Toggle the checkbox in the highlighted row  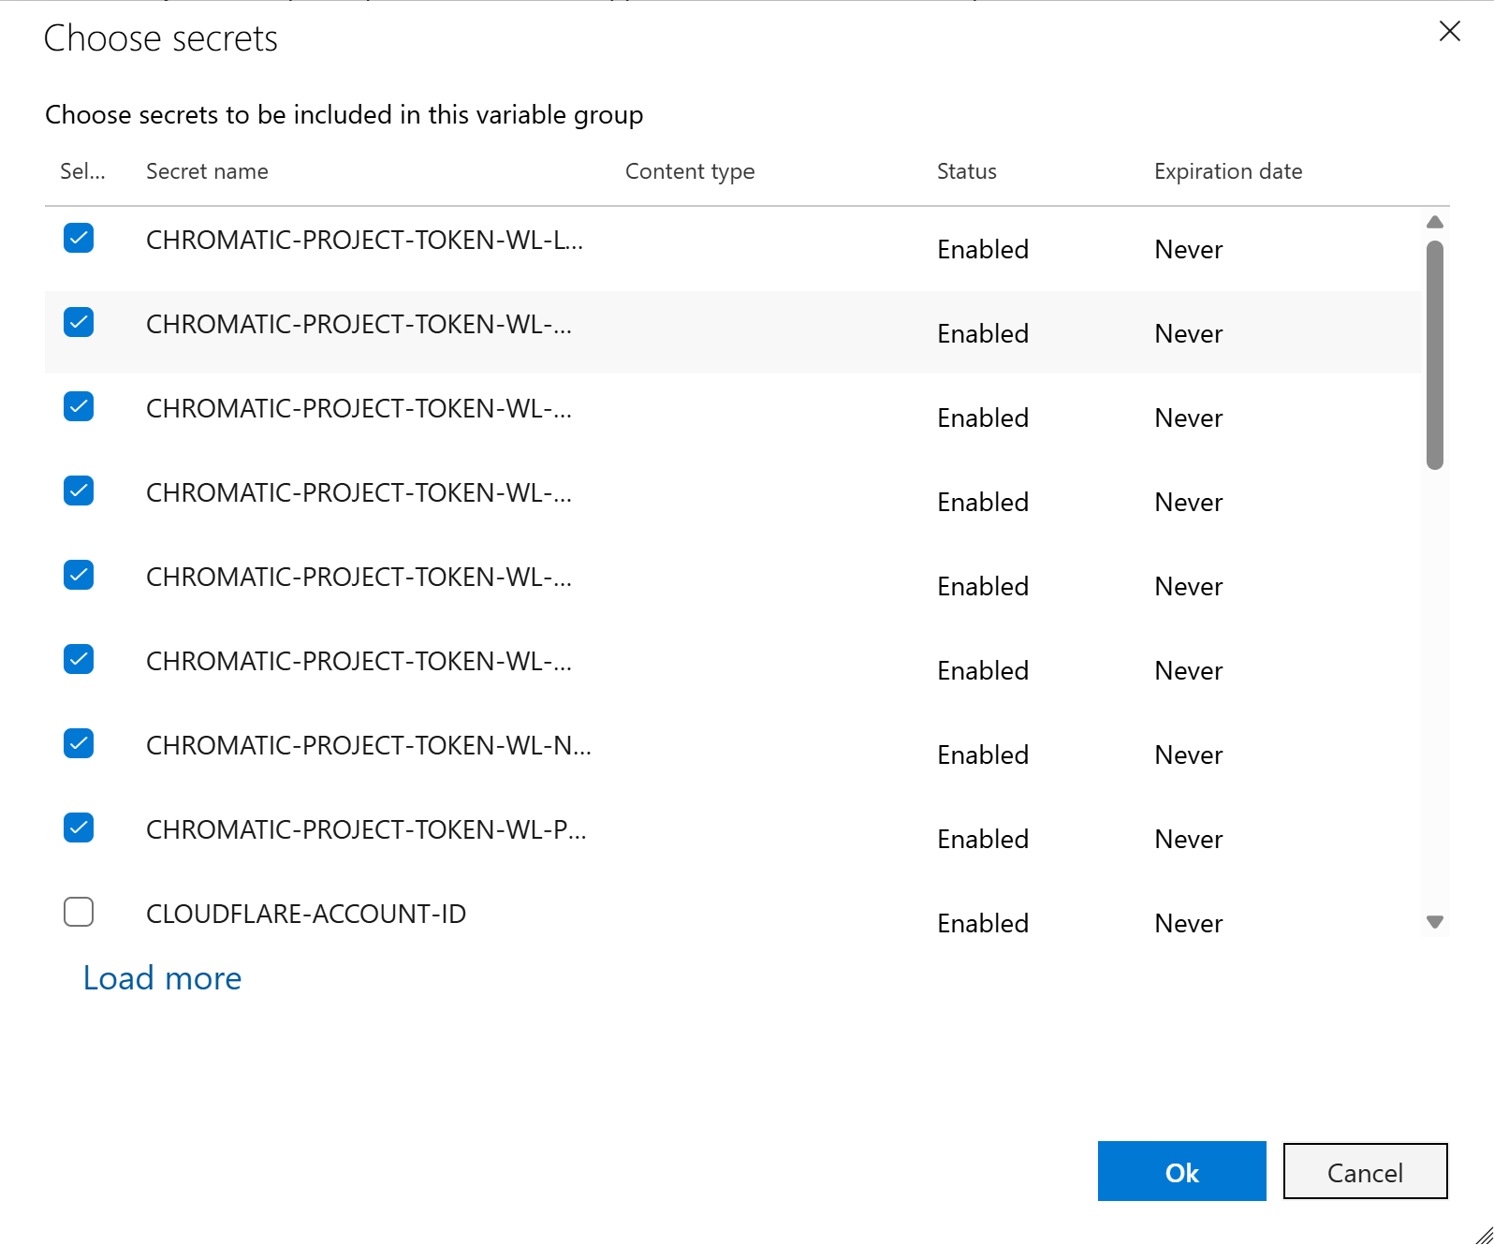tap(79, 323)
